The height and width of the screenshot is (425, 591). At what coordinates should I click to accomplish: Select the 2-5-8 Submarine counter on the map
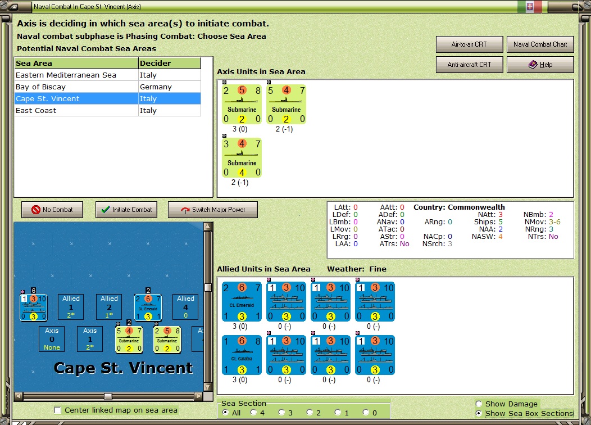[x=167, y=340]
